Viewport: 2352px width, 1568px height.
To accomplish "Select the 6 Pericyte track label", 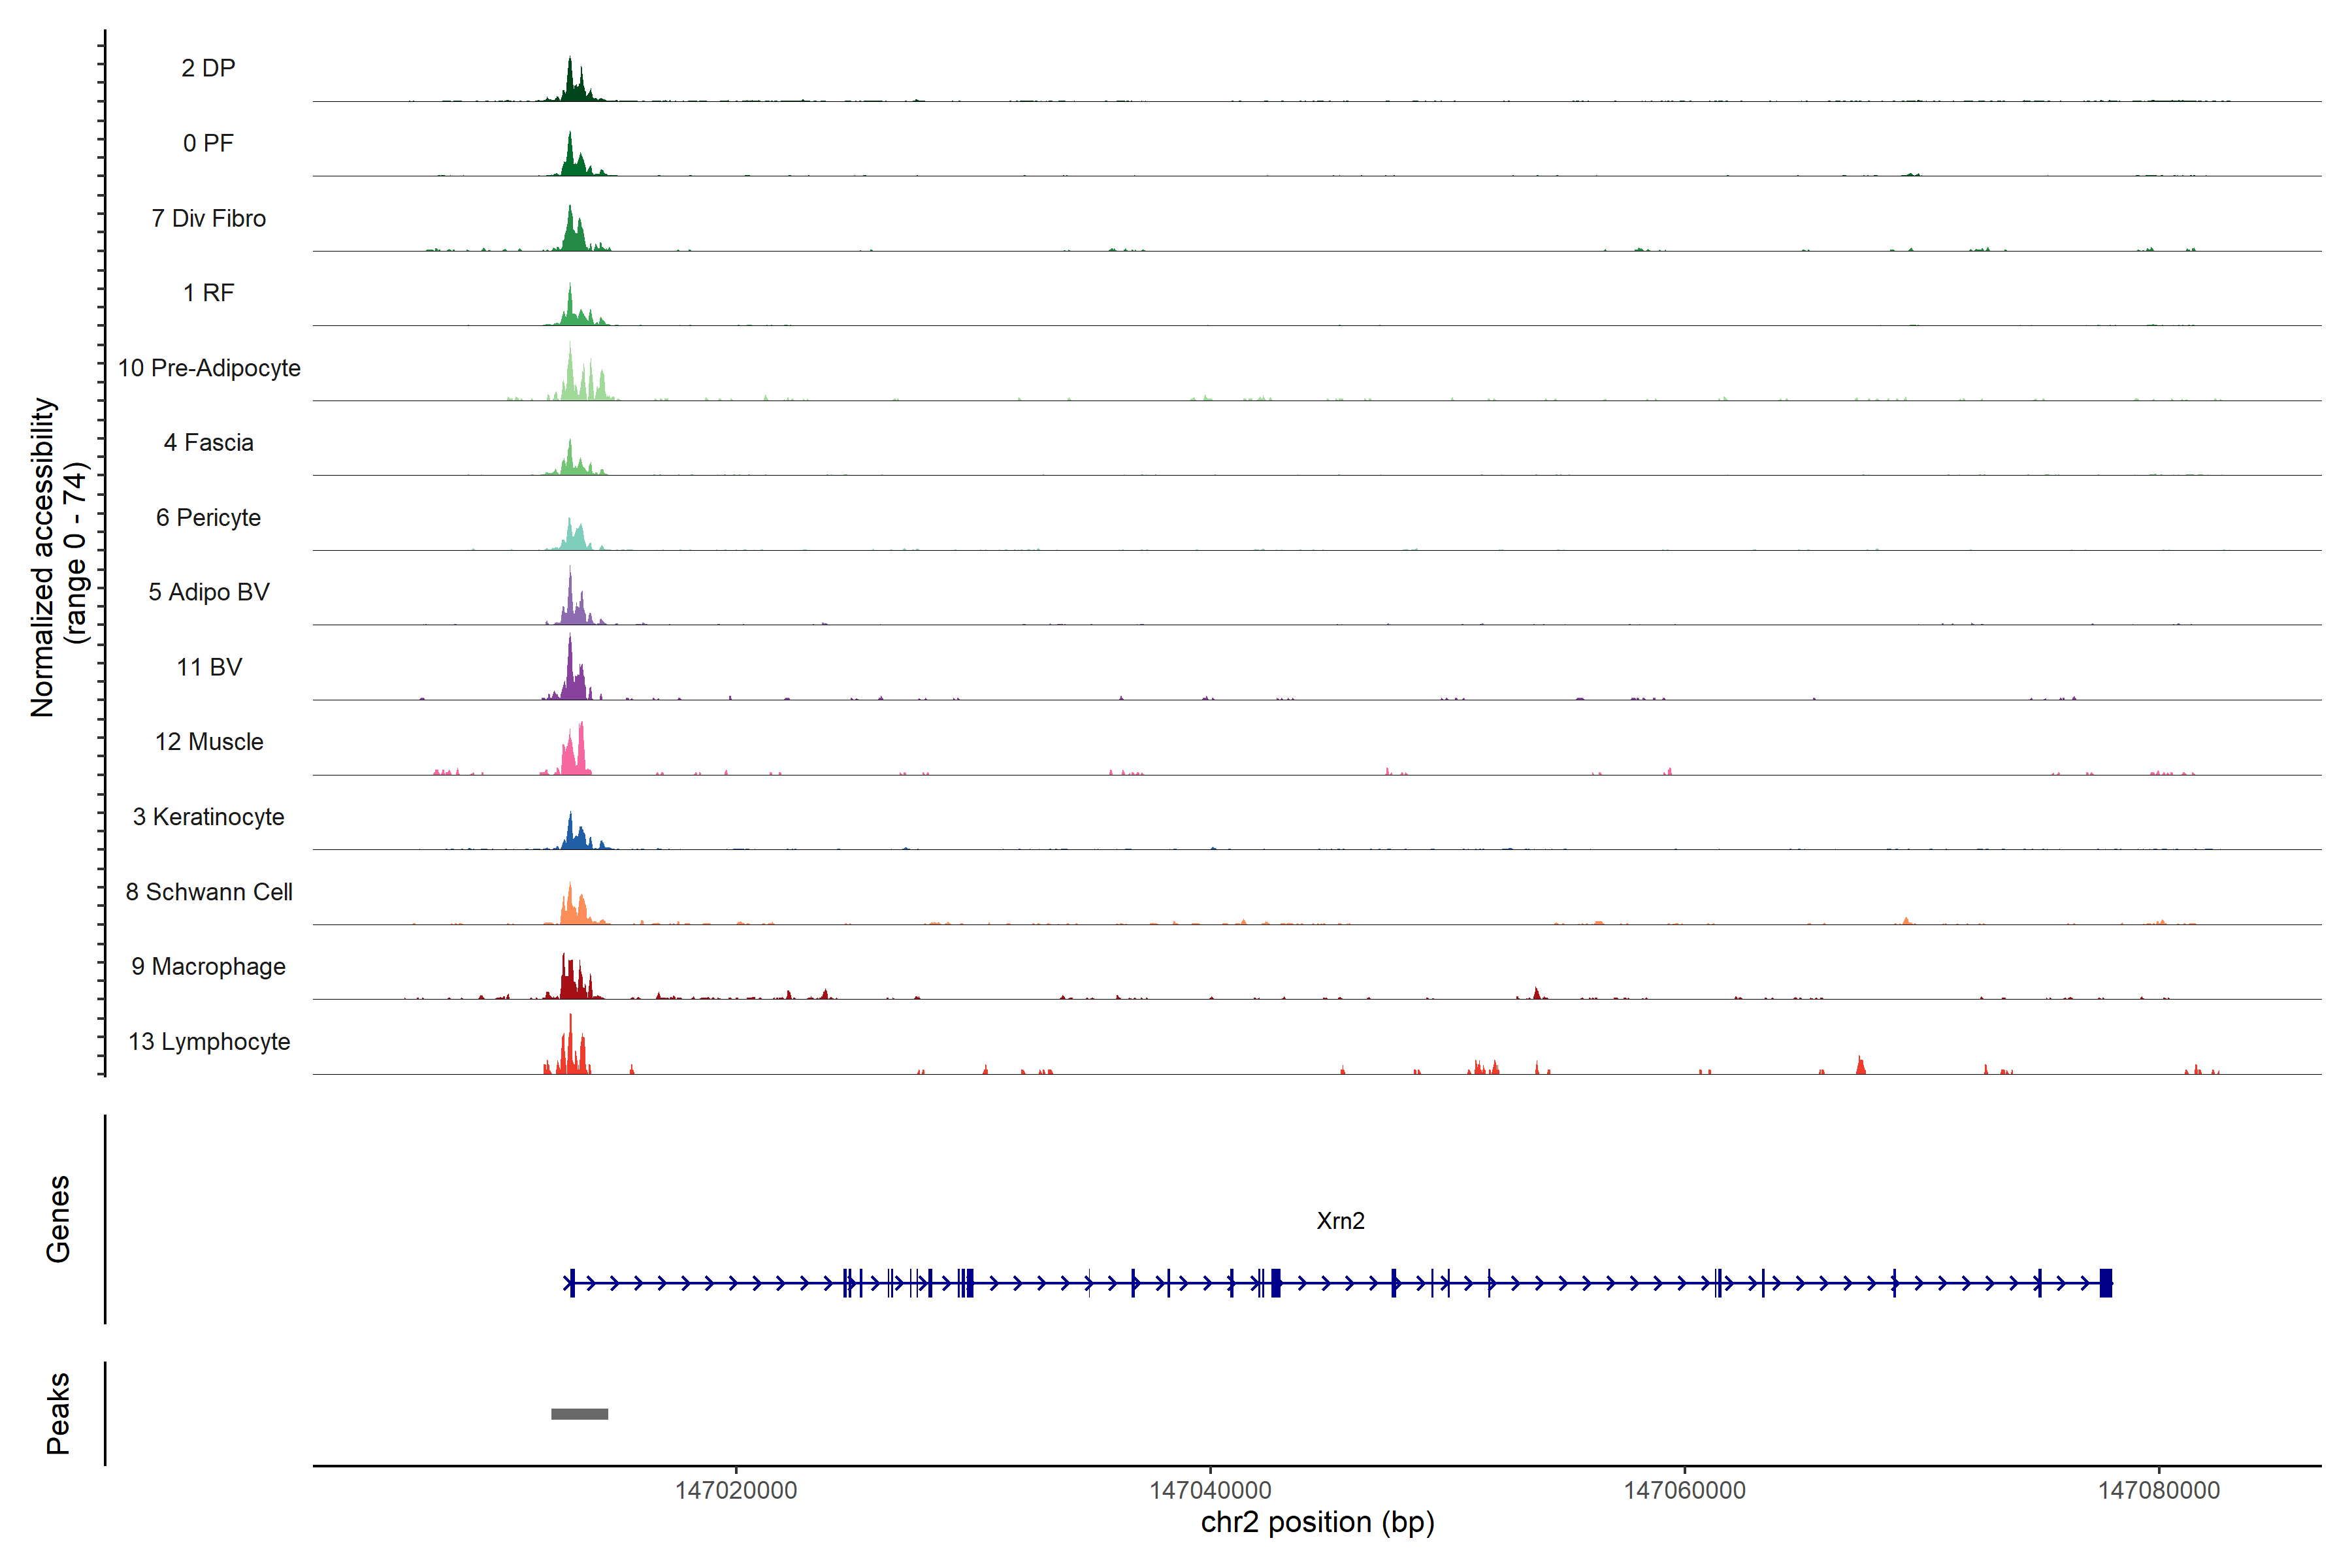I will (208, 517).
